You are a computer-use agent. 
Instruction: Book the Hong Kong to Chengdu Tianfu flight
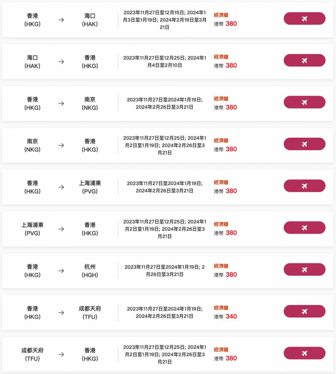(304, 311)
